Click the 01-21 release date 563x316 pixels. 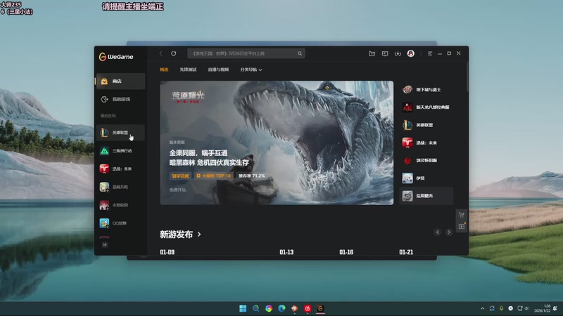[x=406, y=252]
